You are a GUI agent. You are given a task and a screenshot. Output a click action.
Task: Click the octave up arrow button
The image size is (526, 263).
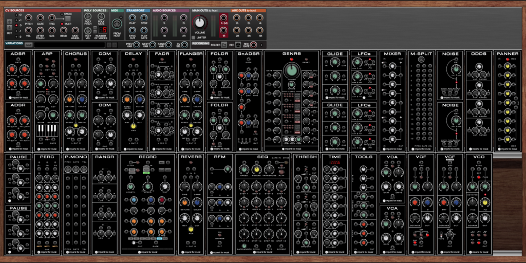9,22
